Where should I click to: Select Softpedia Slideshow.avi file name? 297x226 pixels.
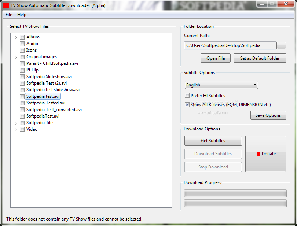49,77
